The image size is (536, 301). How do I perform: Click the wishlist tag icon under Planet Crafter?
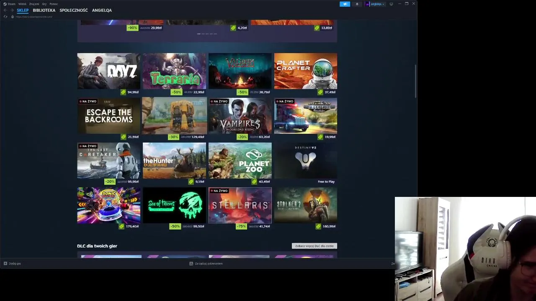click(320, 92)
